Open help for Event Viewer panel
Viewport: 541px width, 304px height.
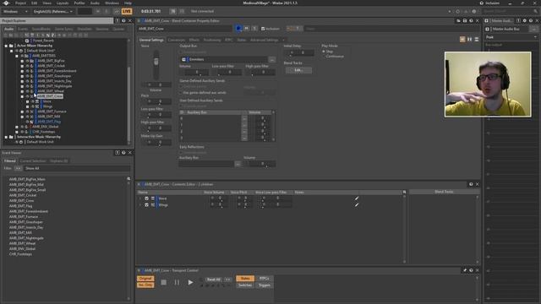123,152
